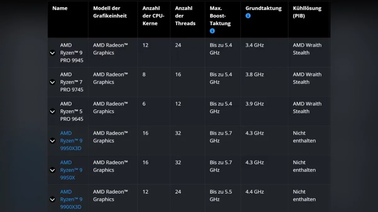Click the Anzahl der Threads header
The height and width of the screenshot is (212, 378).
coord(185,16)
